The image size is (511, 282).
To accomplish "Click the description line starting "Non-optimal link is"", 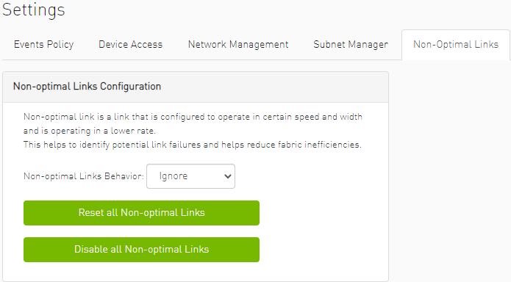I will 193,117.
